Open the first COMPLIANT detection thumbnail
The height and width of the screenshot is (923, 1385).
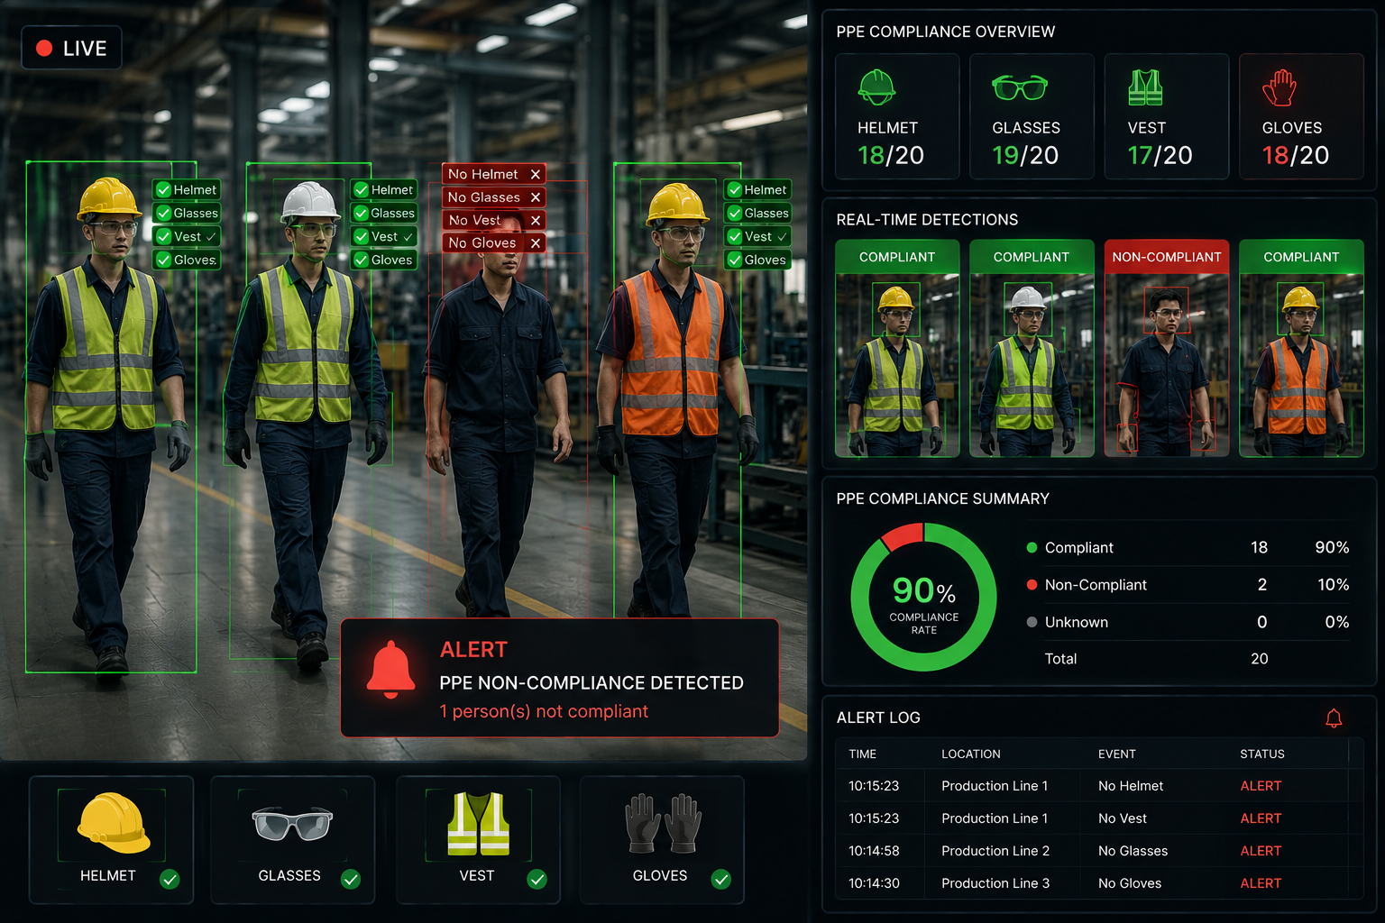tap(897, 348)
